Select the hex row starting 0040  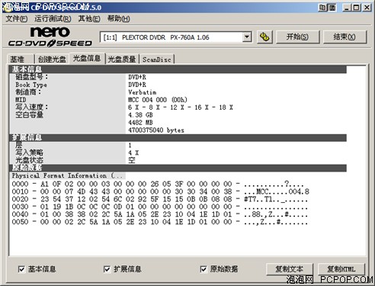pos(160,214)
